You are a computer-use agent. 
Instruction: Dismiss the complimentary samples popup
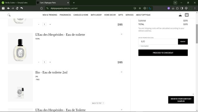193,94
